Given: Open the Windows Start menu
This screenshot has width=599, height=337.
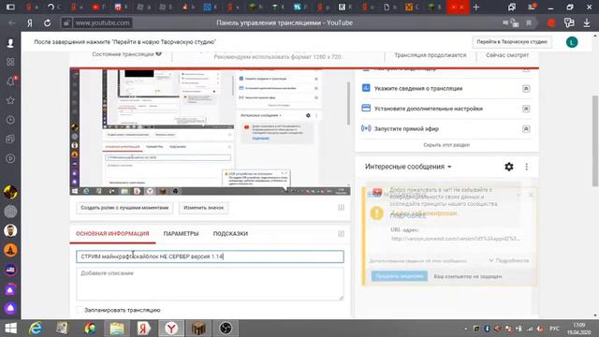Looking at the screenshot, I should click(x=10, y=329).
